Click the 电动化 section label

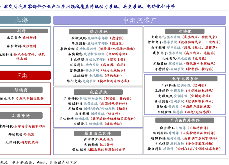[x=185, y=31]
